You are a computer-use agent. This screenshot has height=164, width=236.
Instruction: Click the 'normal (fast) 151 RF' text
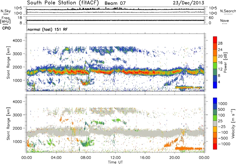[x=47, y=29]
